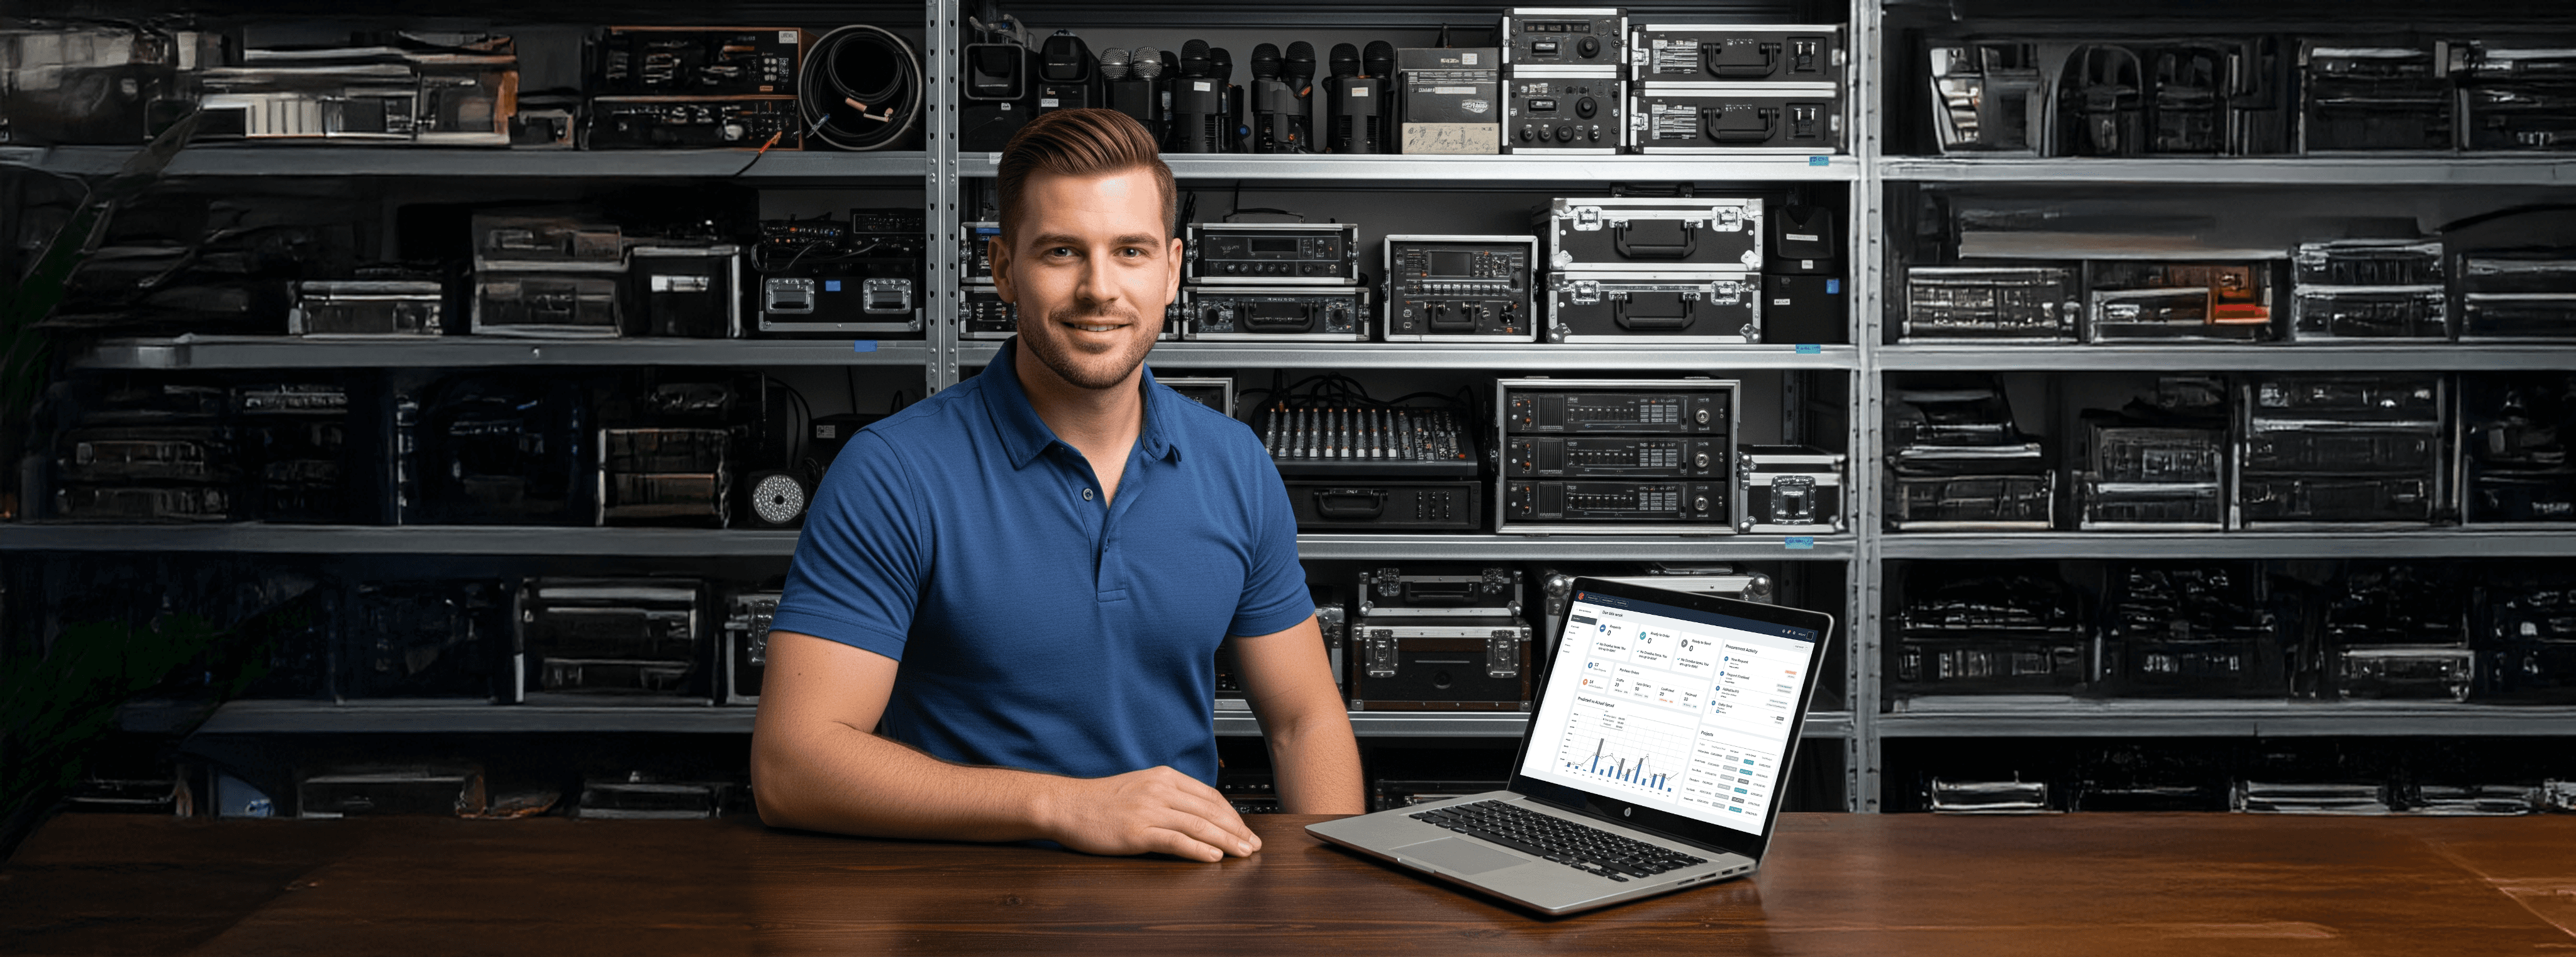The height and width of the screenshot is (957, 2576).
Task: Click the New Request icon in Procurement Activity
Action: [x=1727, y=659]
